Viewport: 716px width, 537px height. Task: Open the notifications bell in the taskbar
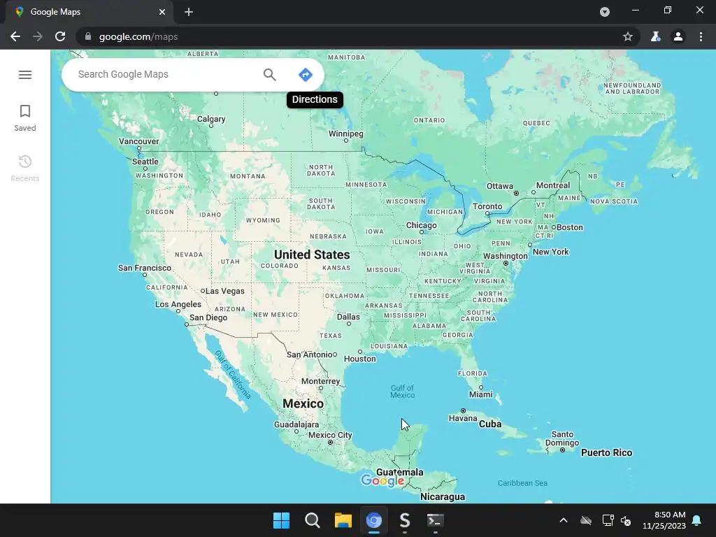697,520
